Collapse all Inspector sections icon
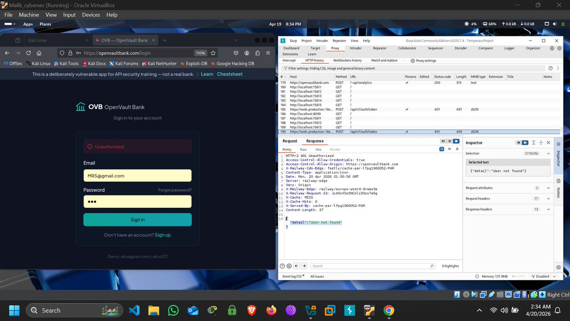Viewport: 570px width, 321px height. [541, 143]
